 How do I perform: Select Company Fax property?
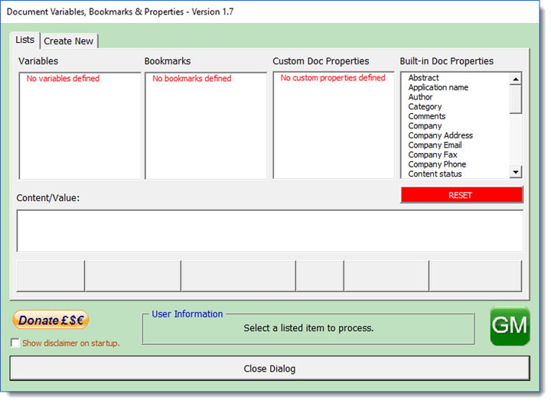[x=432, y=154]
